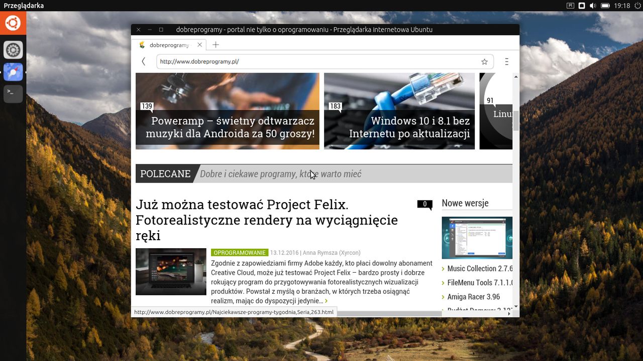The image size is (643, 361).
Task: Click the Nowe wersje heading
Action: point(465,203)
